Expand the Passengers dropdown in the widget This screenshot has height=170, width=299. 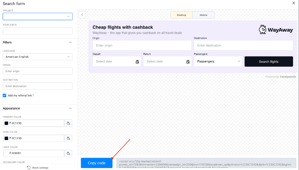218,61
